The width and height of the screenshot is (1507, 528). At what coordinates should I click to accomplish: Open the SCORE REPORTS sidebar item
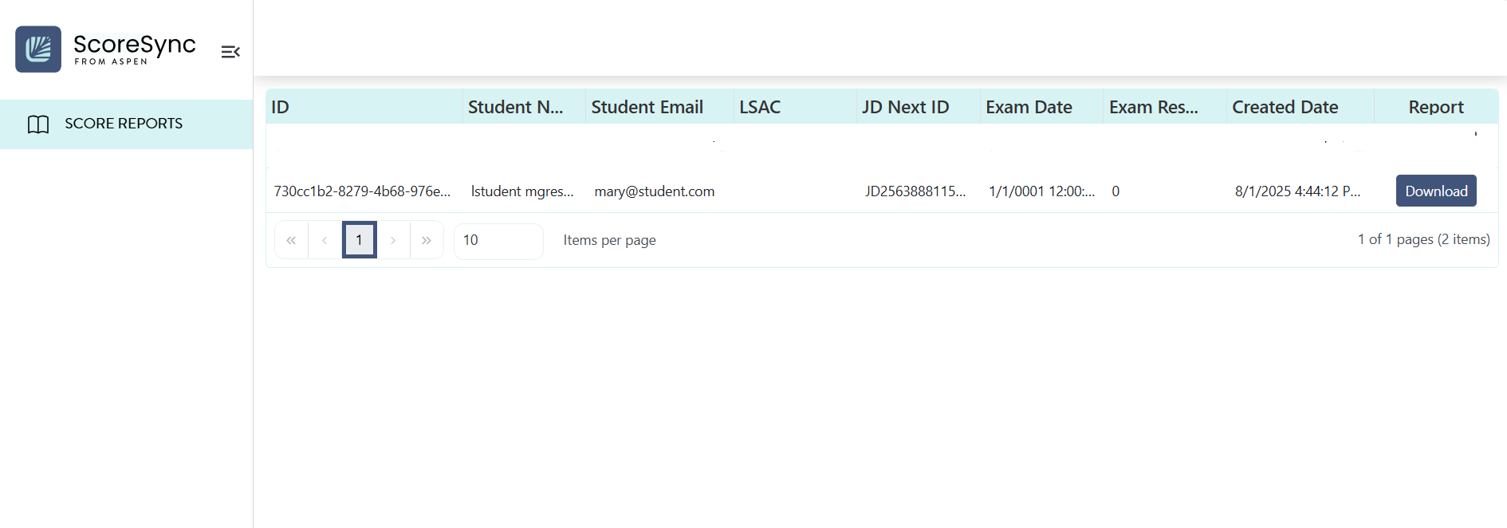tap(124, 124)
